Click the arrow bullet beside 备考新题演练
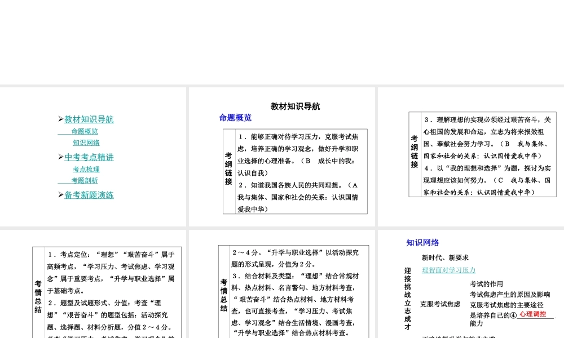This screenshot has height=338, width=564. pos(61,195)
